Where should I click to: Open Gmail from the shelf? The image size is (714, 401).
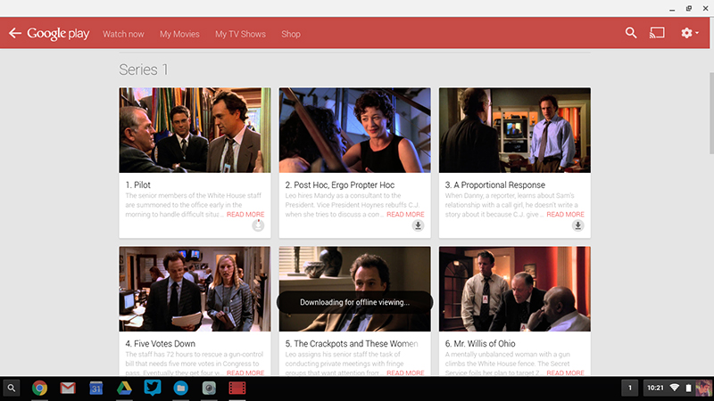coord(68,389)
